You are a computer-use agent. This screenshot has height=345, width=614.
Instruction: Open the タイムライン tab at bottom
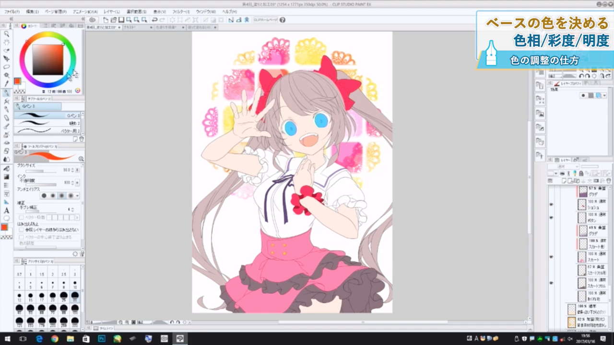tap(102, 328)
